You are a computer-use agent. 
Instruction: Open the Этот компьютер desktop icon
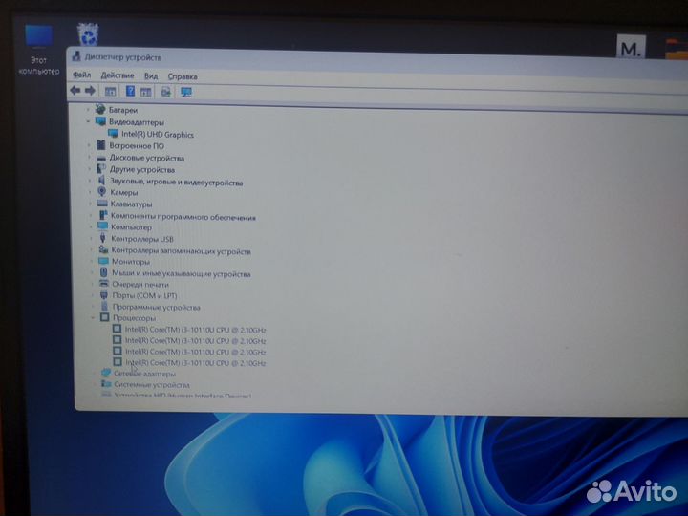(x=38, y=51)
